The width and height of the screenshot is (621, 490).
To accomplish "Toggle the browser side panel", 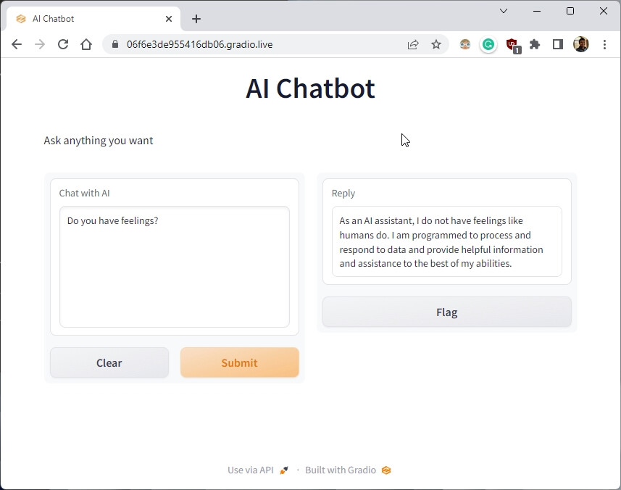I will click(558, 44).
